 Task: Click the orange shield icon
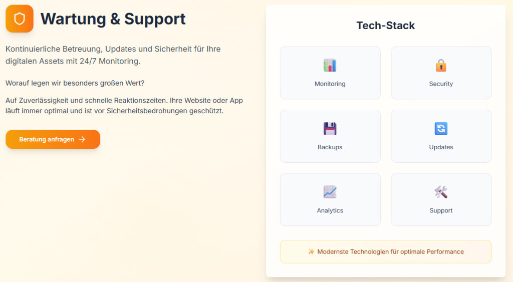pyautogui.click(x=20, y=19)
